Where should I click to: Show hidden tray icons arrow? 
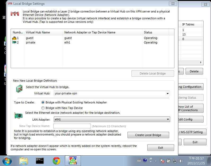click(156, 161)
